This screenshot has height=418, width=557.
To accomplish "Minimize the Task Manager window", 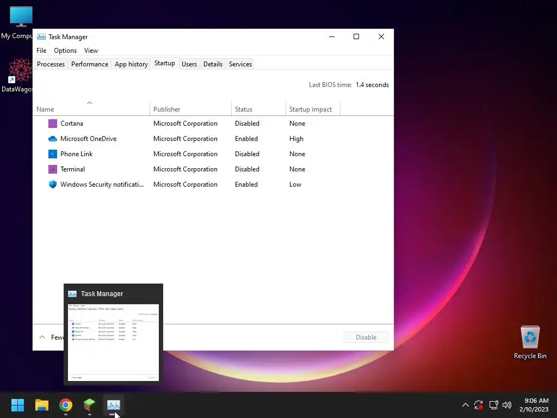I will 332,36.
